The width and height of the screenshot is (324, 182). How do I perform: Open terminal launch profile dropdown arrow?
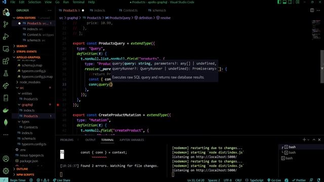click(x=308, y=140)
